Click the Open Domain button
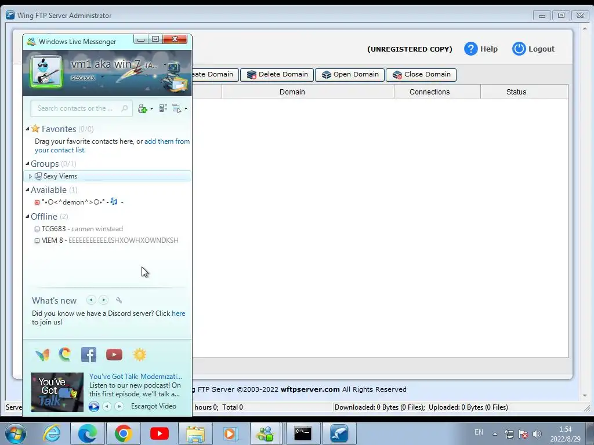Image resolution: width=594 pixels, height=445 pixels. coord(350,75)
